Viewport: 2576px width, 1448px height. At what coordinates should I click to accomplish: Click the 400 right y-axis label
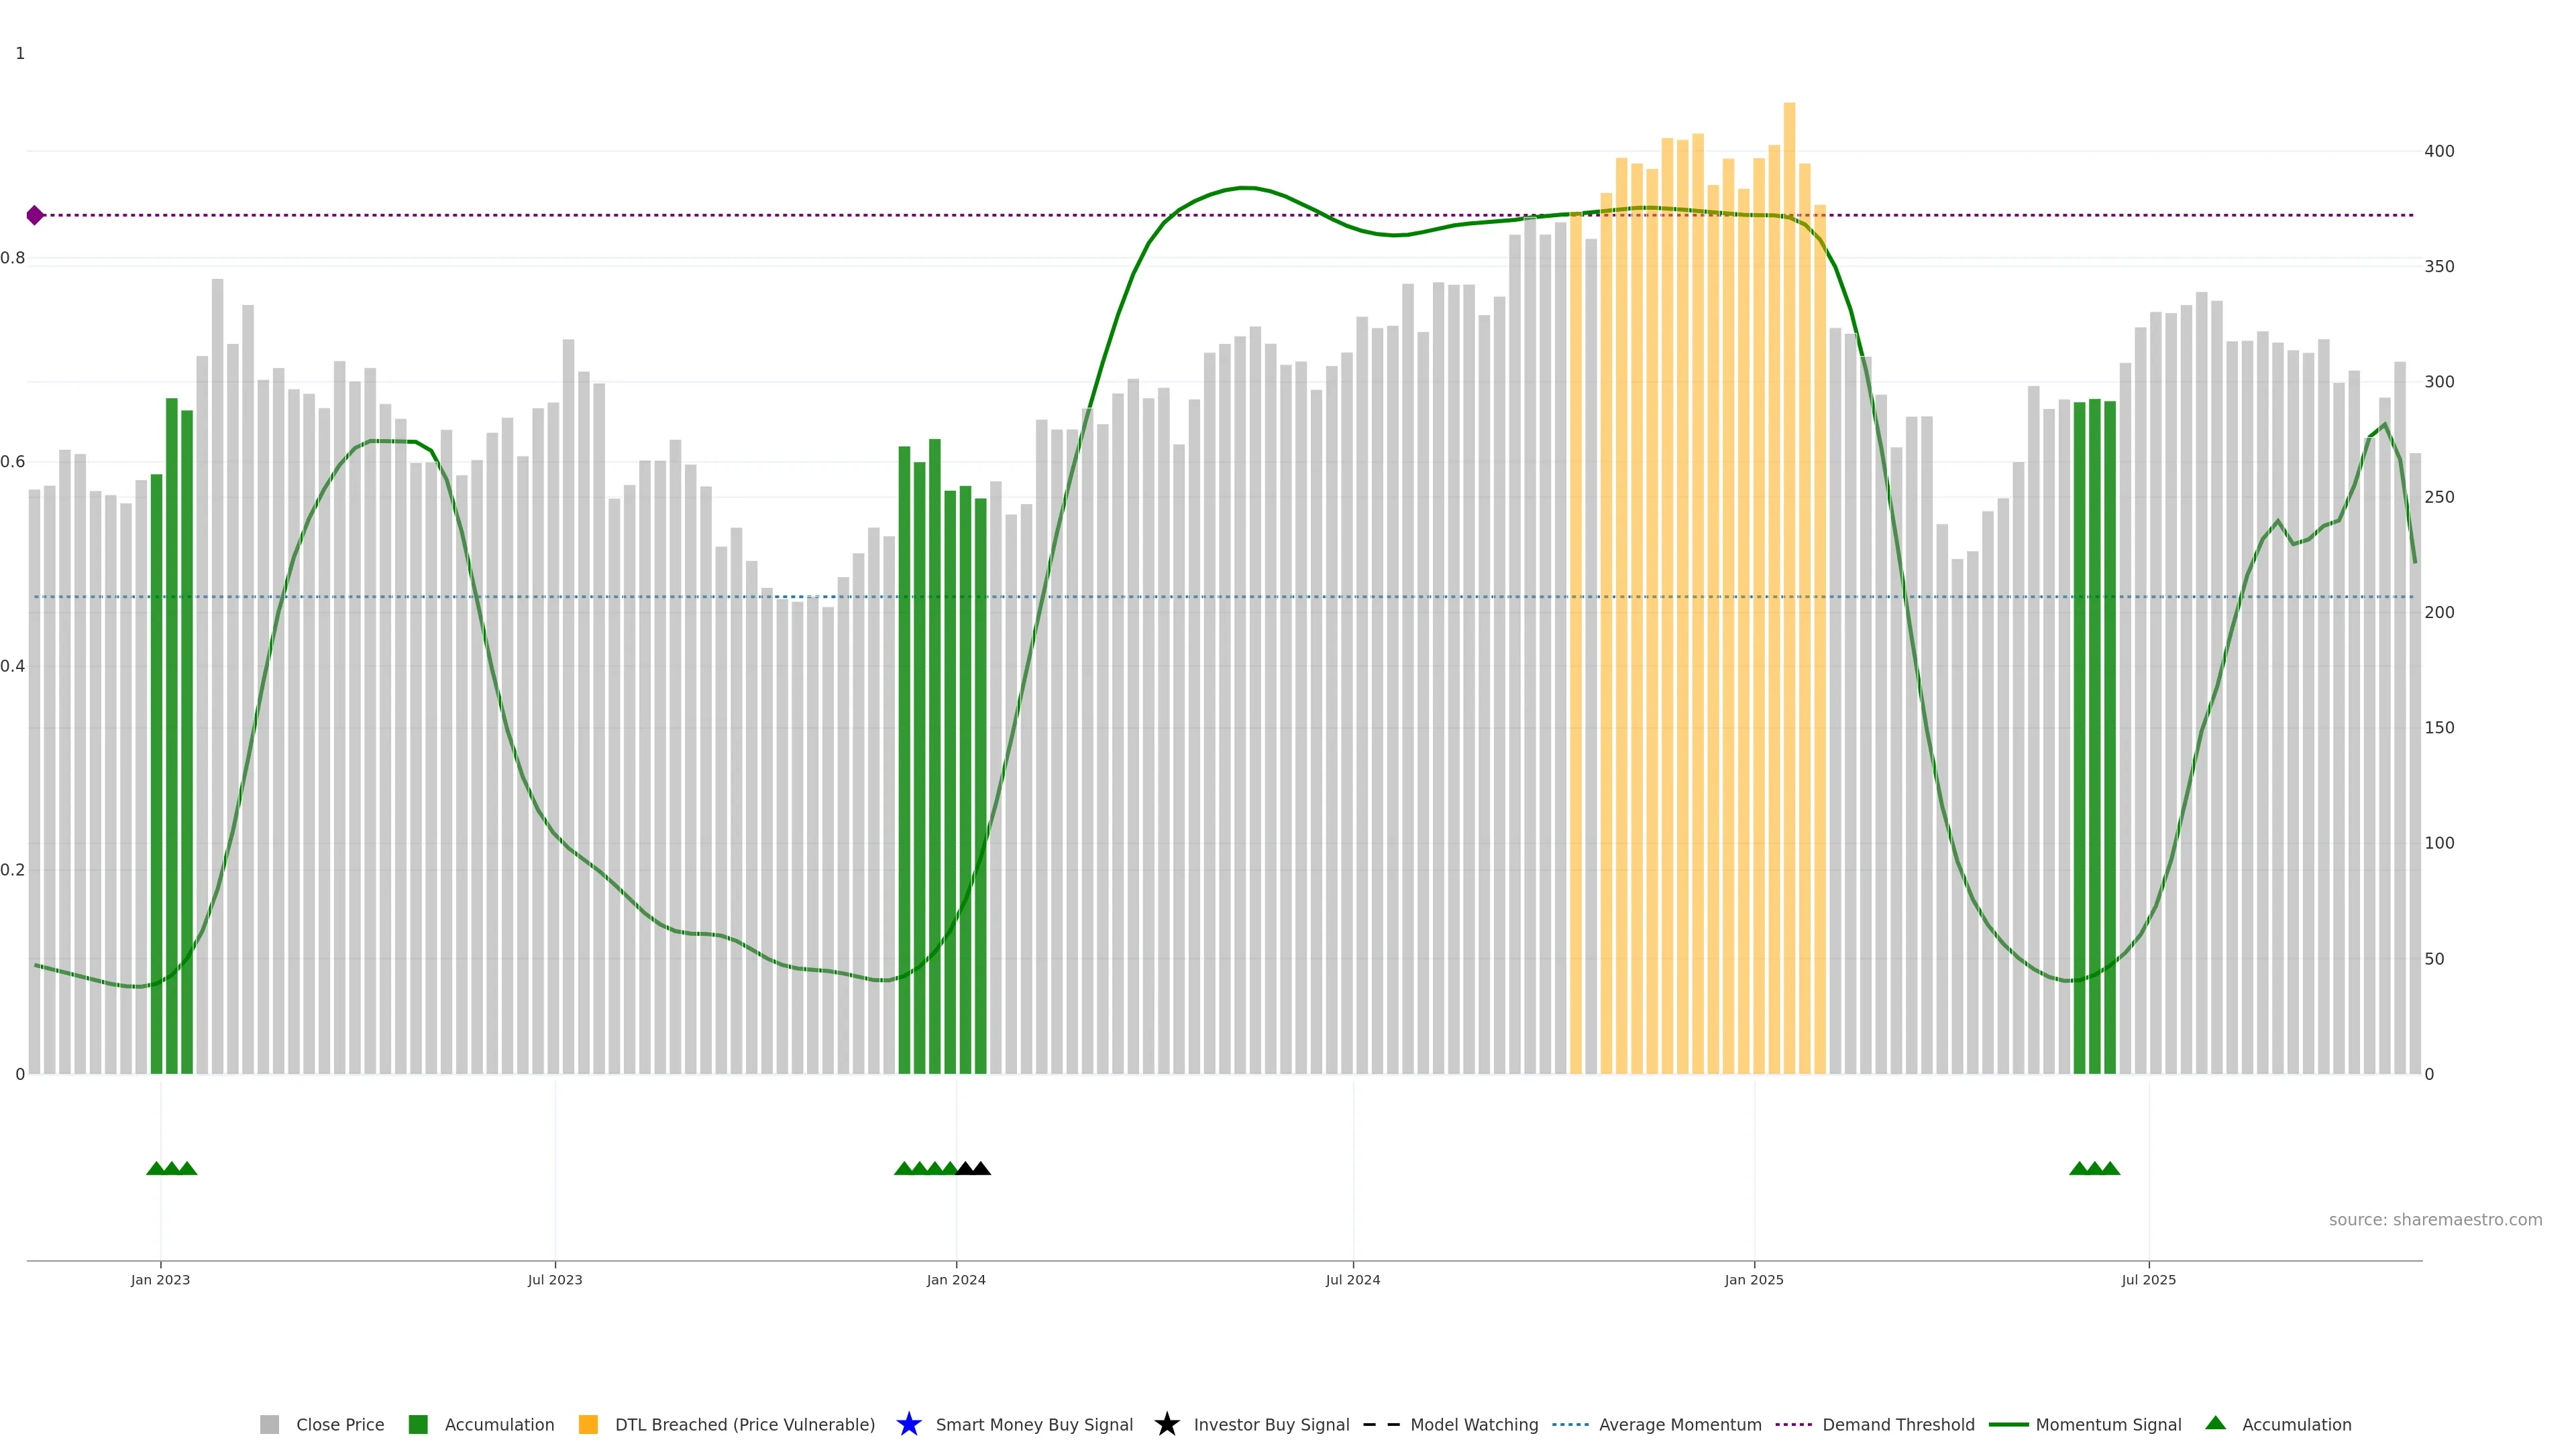tap(2439, 151)
